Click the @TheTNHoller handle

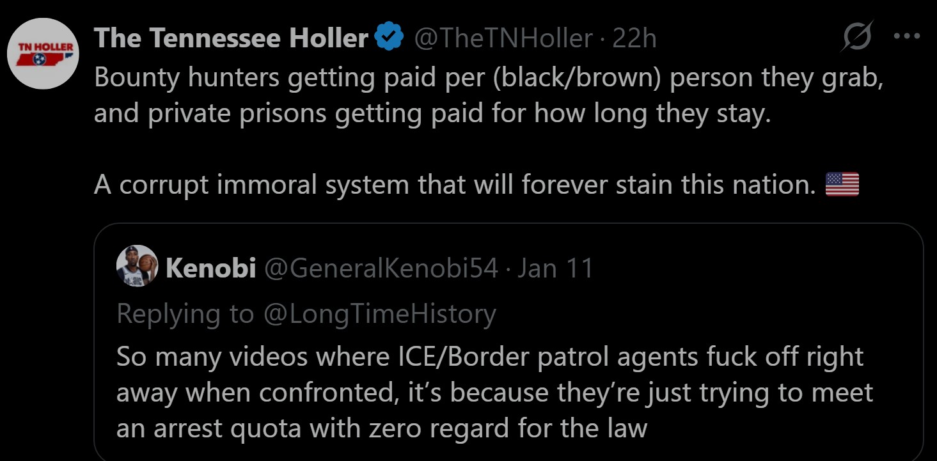[503, 38]
